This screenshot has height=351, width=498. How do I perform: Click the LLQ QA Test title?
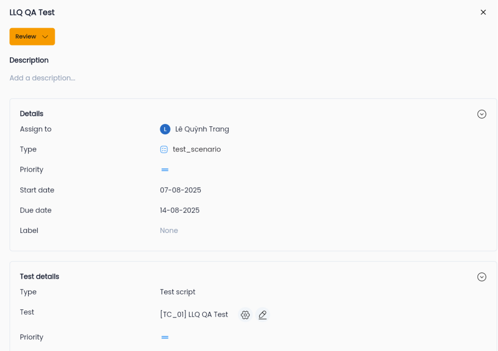click(x=32, y=12)
